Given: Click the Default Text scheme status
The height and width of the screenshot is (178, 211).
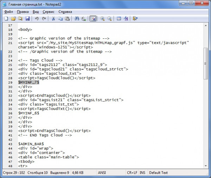Looking at the screenshot, I should tap(158, 173).
